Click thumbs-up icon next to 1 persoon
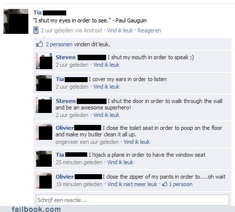Viewport: 235px width, 212px height. coord(165,184)
